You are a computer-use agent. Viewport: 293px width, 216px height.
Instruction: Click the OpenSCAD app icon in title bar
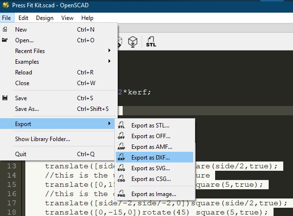click(6, 5)
